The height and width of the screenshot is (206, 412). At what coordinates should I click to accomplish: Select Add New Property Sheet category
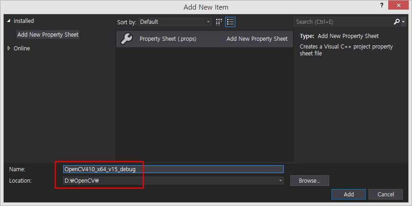point(48,34)
